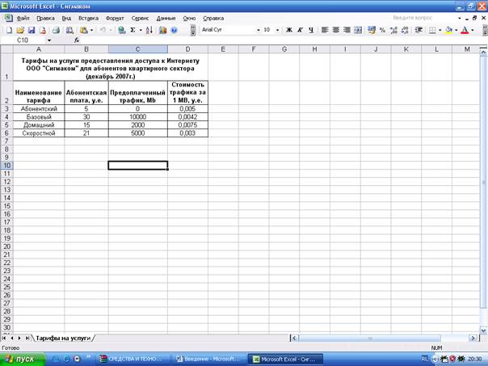Click the Paste clipboard icon
The width and height of the screenshot is (488, 366).
[84, 30]
